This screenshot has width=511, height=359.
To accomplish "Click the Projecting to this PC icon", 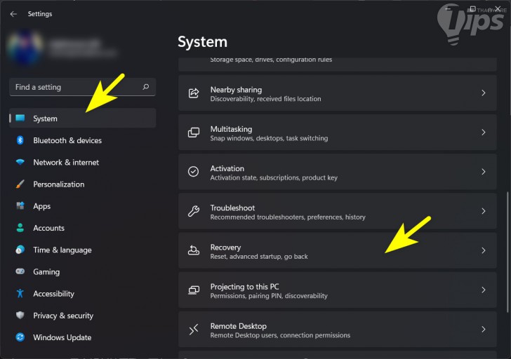I will click(194, 290).
